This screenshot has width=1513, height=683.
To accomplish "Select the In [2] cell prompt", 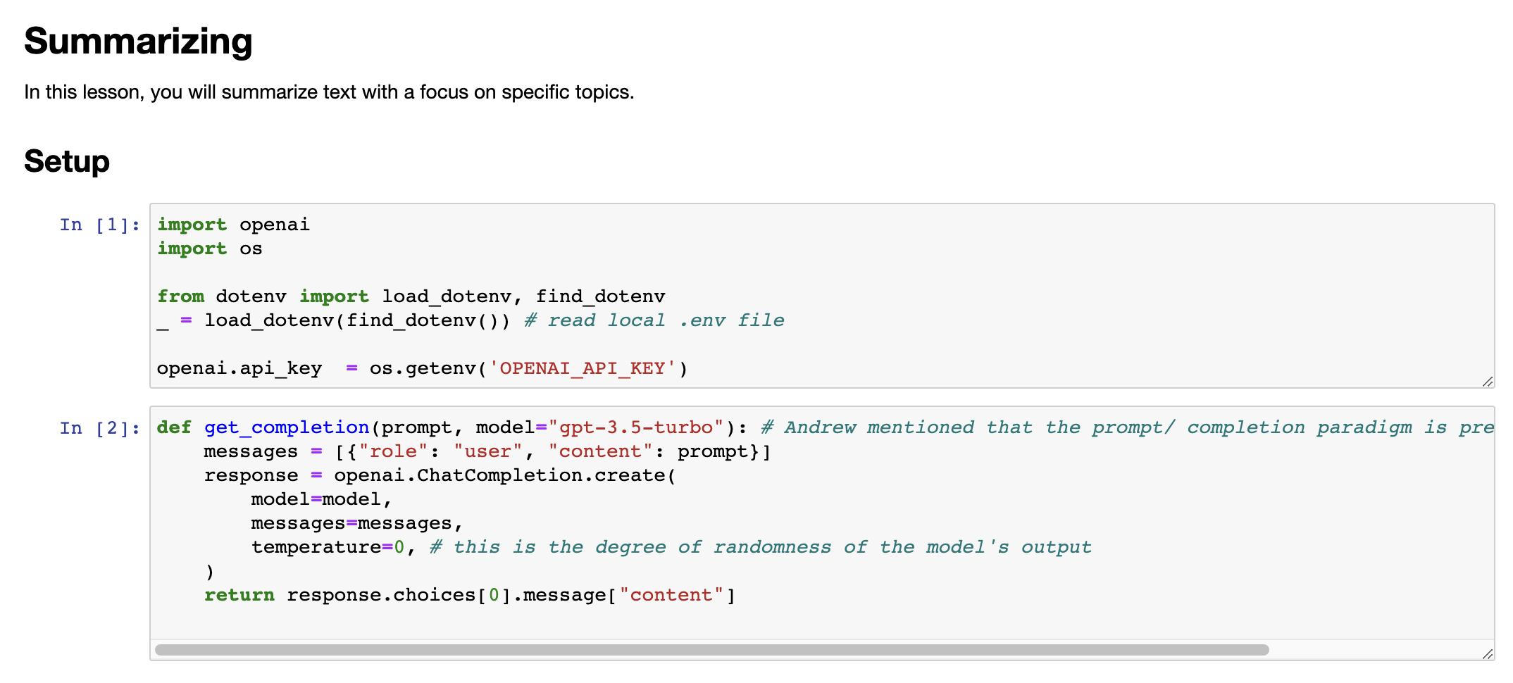I will [99, 428].
